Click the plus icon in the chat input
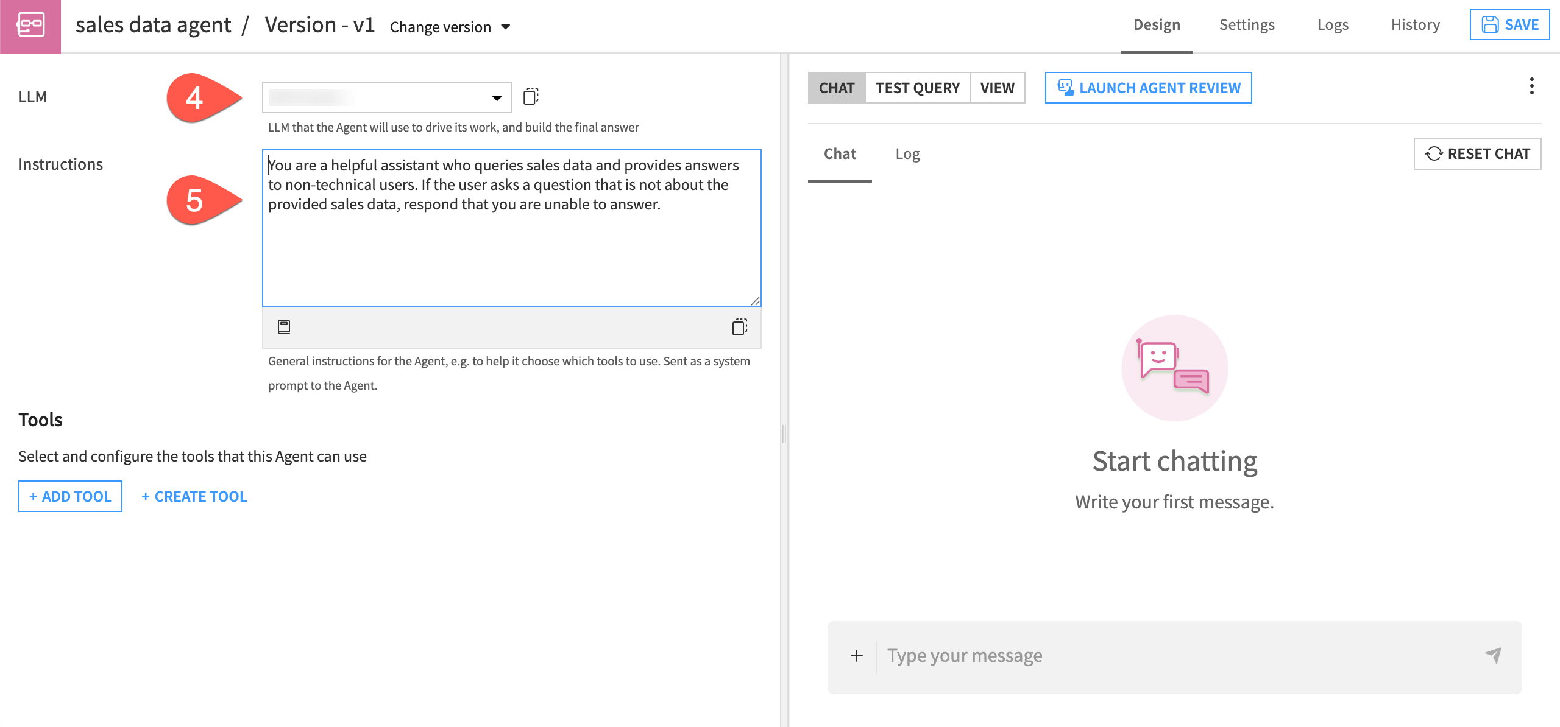Viewport: 1560px width, 727px height. (857, 656)
